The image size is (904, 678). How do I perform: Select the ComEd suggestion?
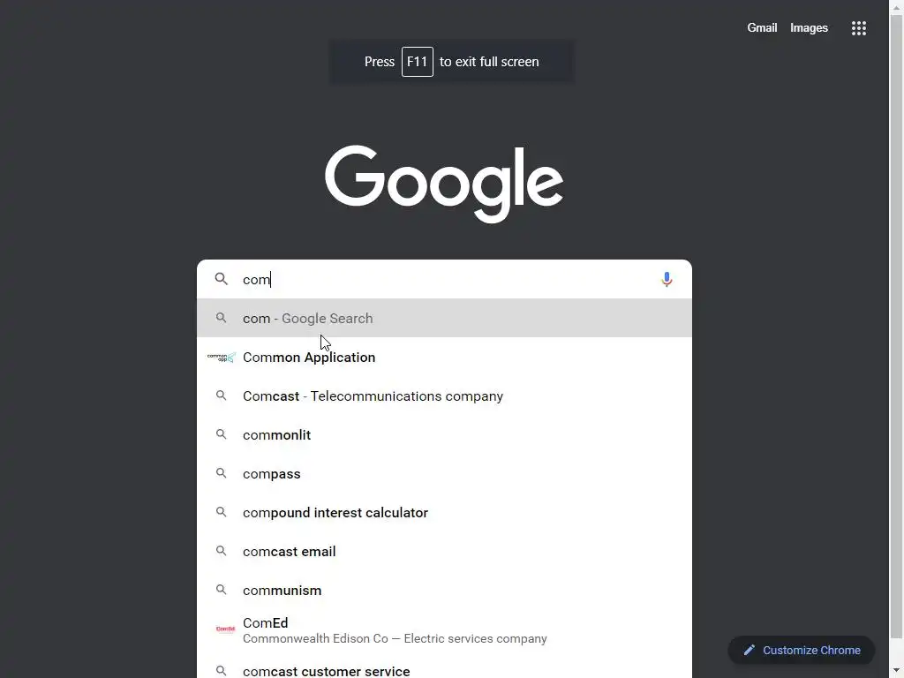pos(444,630)
